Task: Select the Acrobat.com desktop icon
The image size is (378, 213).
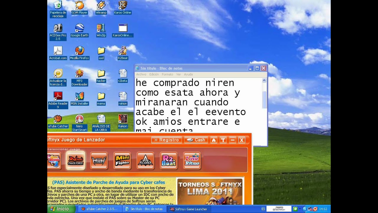Action: [58, 54]
